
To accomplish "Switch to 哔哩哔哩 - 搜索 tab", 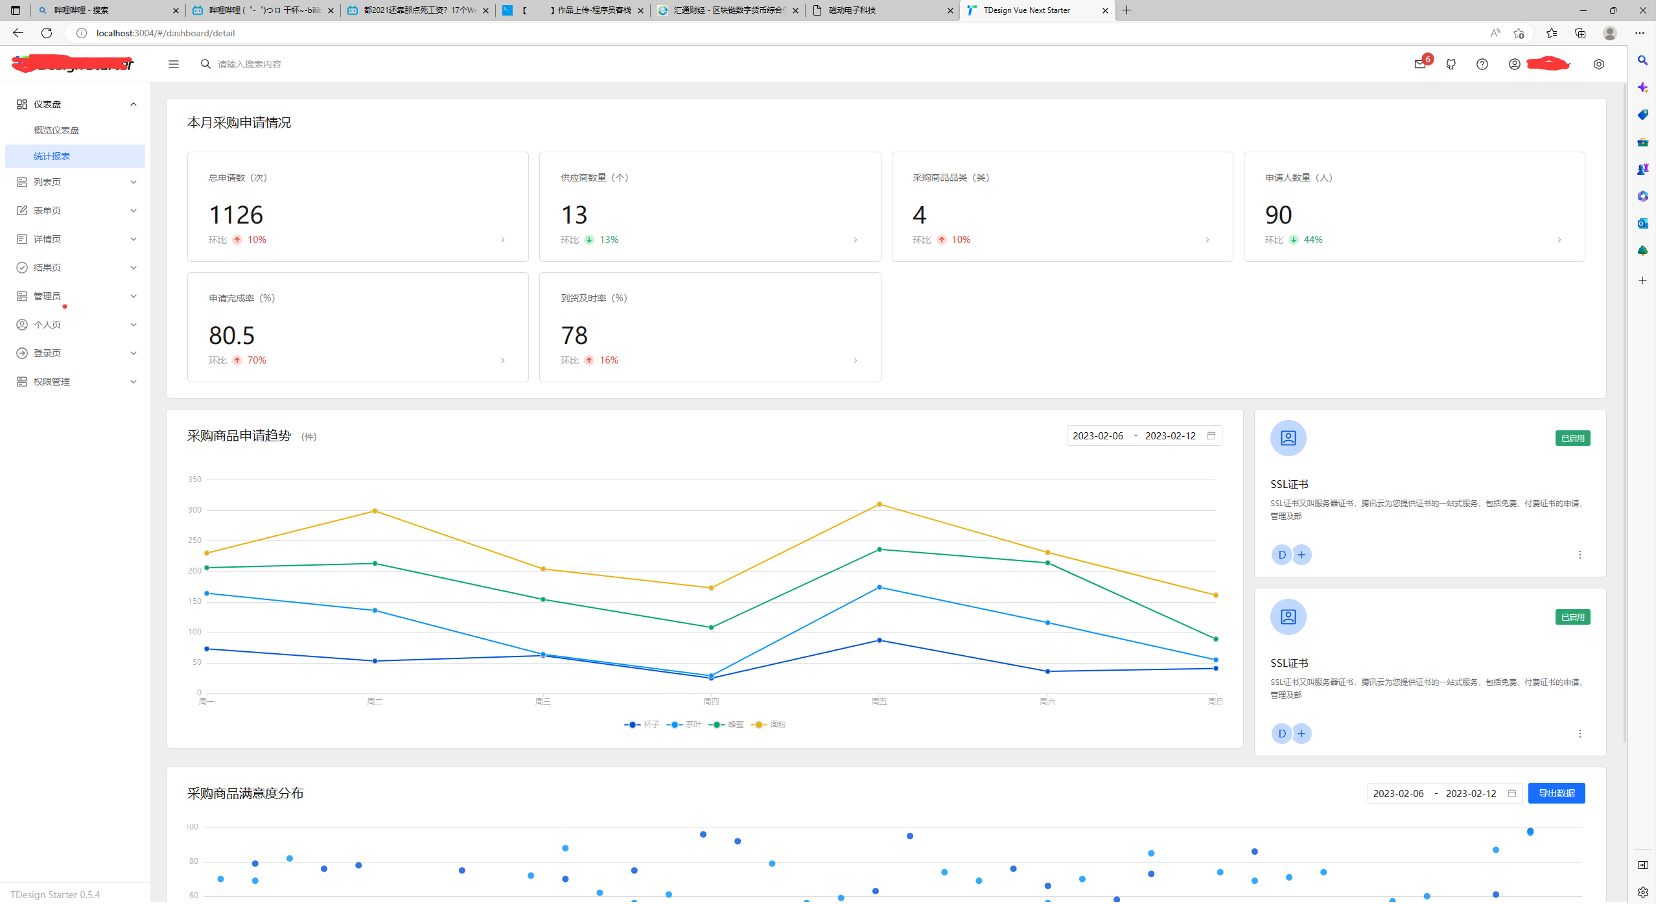I will pos(108,10).
